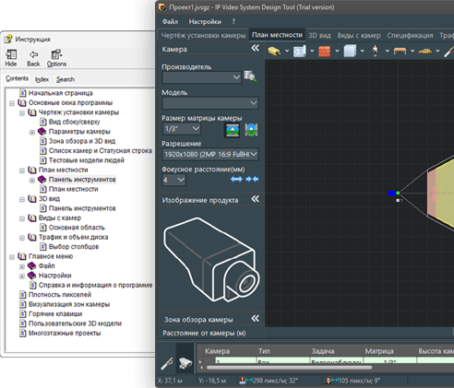The height and width of the screenshot is (388, 454).
Task: Open the Многоэтажные проекты help topic
Action: point(65,333)
